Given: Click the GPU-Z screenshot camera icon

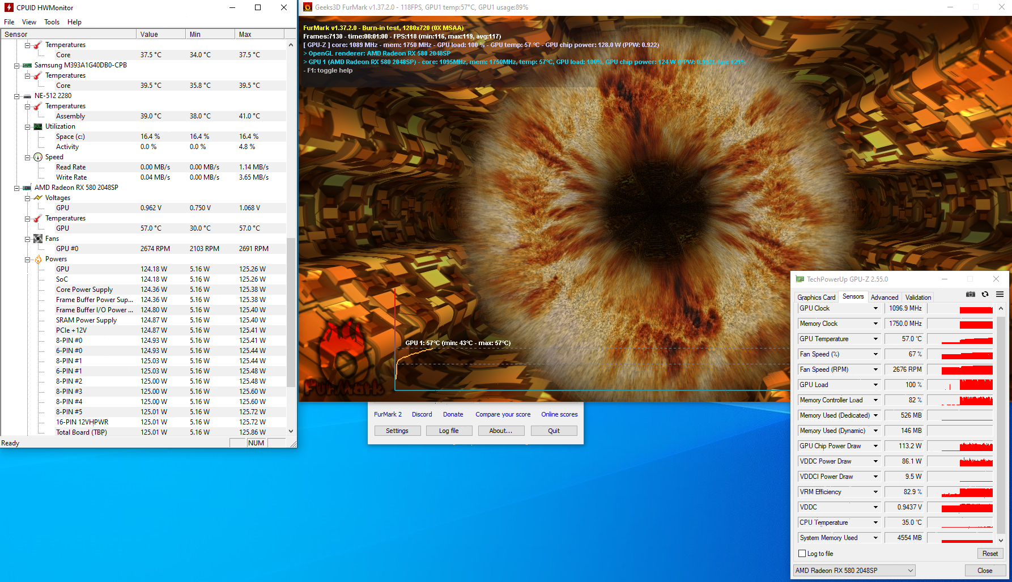Looking at the screenshot, I should pyautogui.click(x=971, y=294).
